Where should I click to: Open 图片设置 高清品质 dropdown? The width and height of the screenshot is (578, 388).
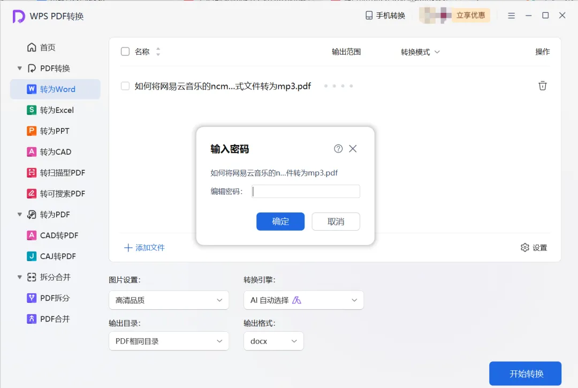[x=169, y=300]
